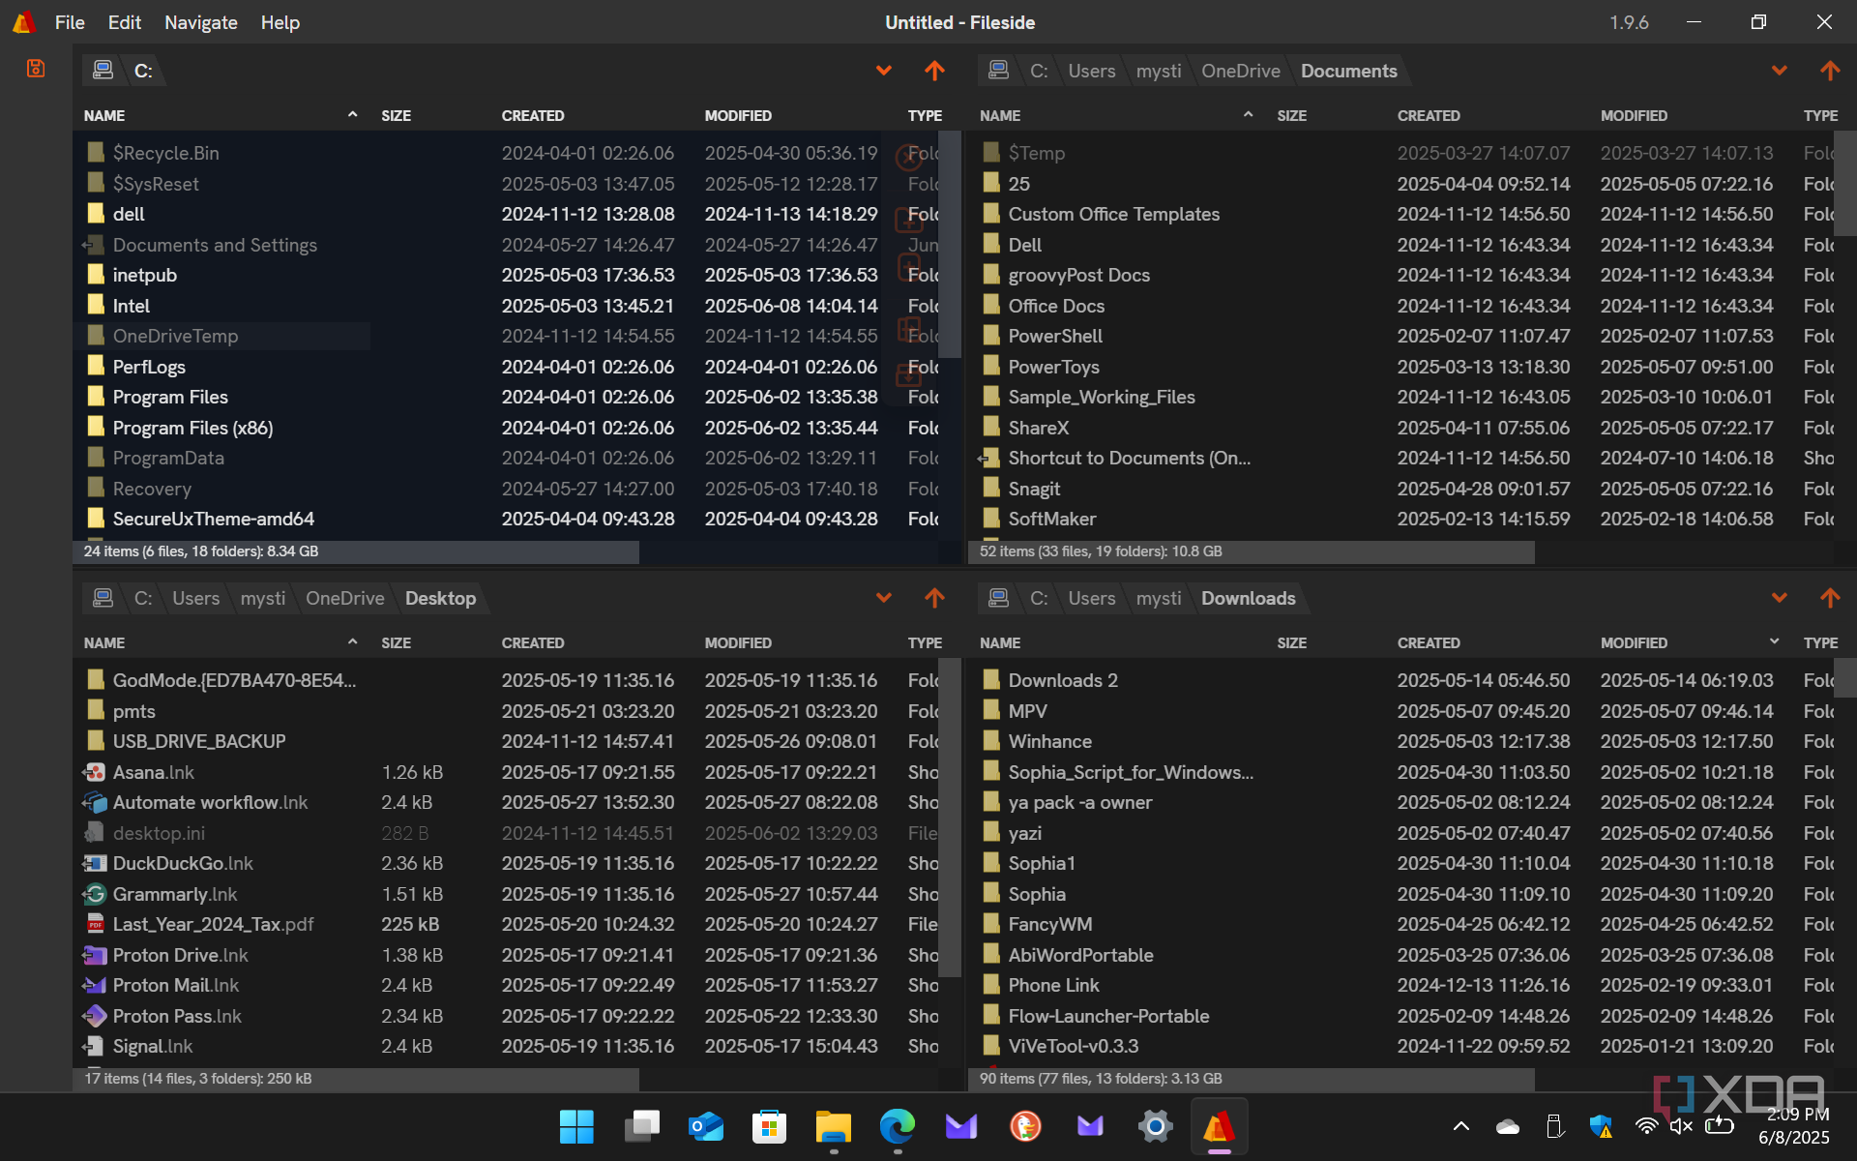Open File Explorer from the taskbar
Screen dimensions: 1857x1161
tap(833, 1126)
